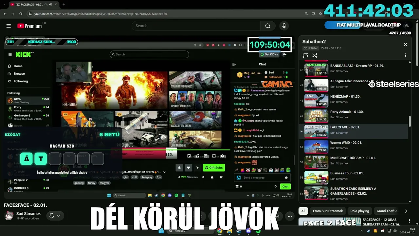Image resolution: width=419 pixels, height=236 pixels.
Task: Open notification bell dropdown for Suri Streamek
Action: pyautogui.click(x=55, y=216)
